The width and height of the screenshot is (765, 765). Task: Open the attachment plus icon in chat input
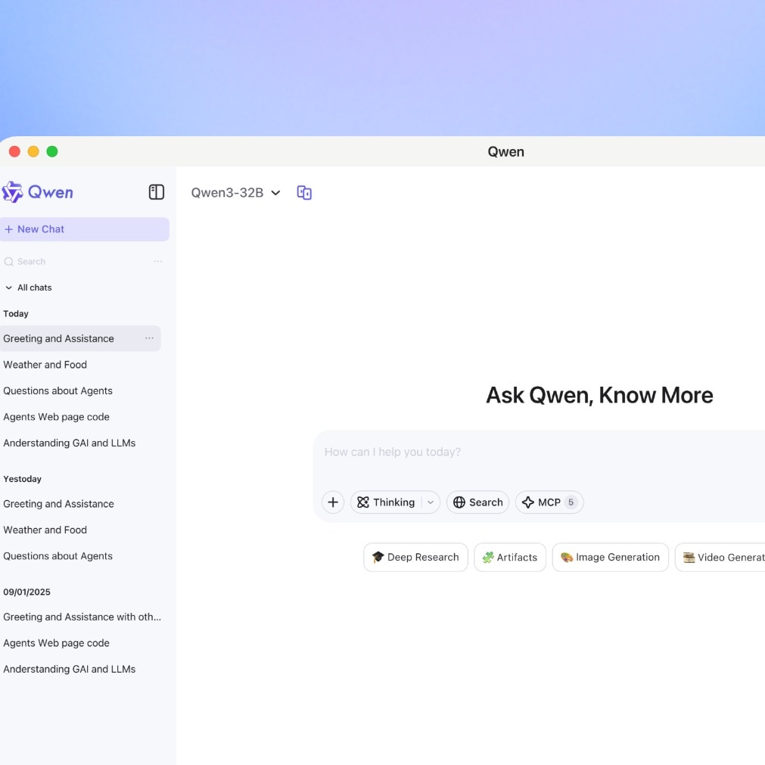point(333,502)
